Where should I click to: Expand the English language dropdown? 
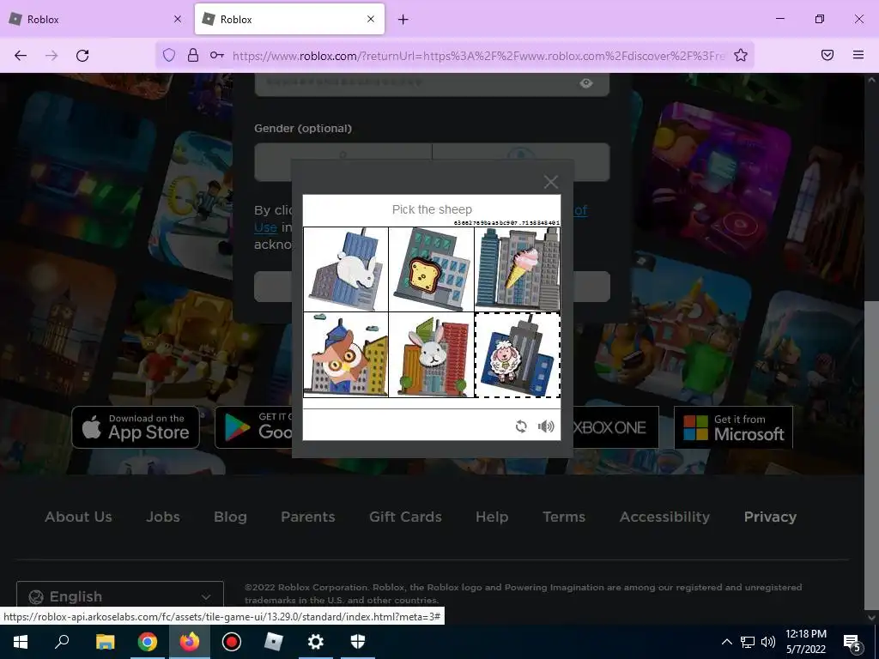point(120,596)
